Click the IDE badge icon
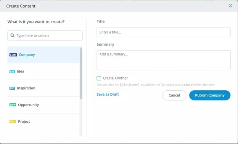The height and width of the screenshot is (144, 238). (12, 72)
